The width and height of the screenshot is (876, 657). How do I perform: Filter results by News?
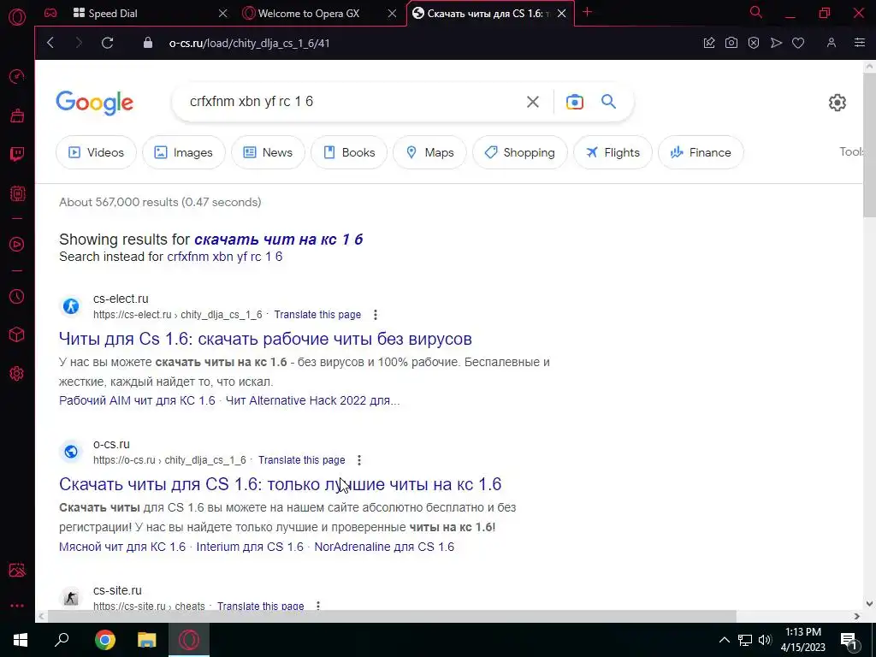point(268,152)
